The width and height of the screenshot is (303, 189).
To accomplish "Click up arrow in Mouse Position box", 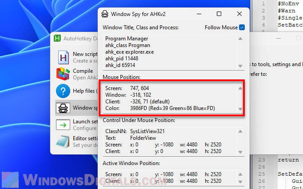I will [240, 88].
